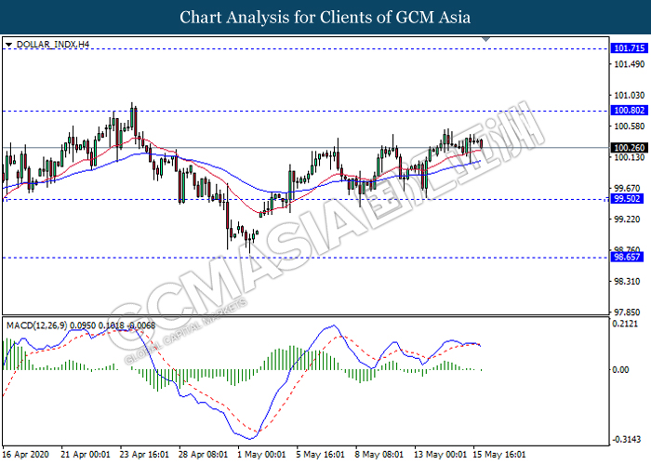The width and height of the screenshot is (651, 465).
Task: Click the 1 May 00:01 time label
Action: (259, 455)
